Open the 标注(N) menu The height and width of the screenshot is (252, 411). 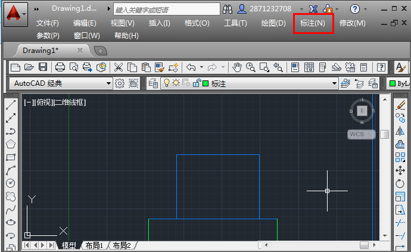313,23
